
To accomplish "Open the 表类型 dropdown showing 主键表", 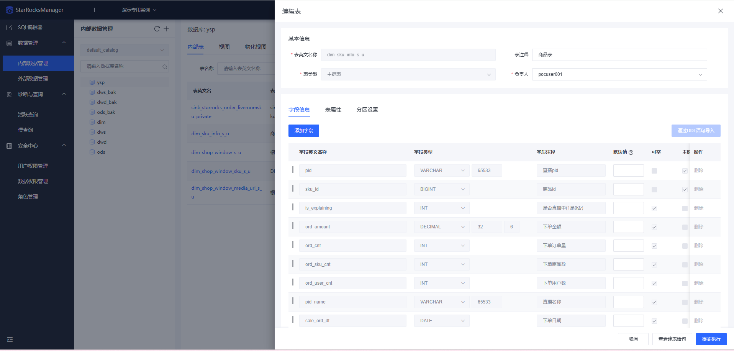I will tap(408, 74).
